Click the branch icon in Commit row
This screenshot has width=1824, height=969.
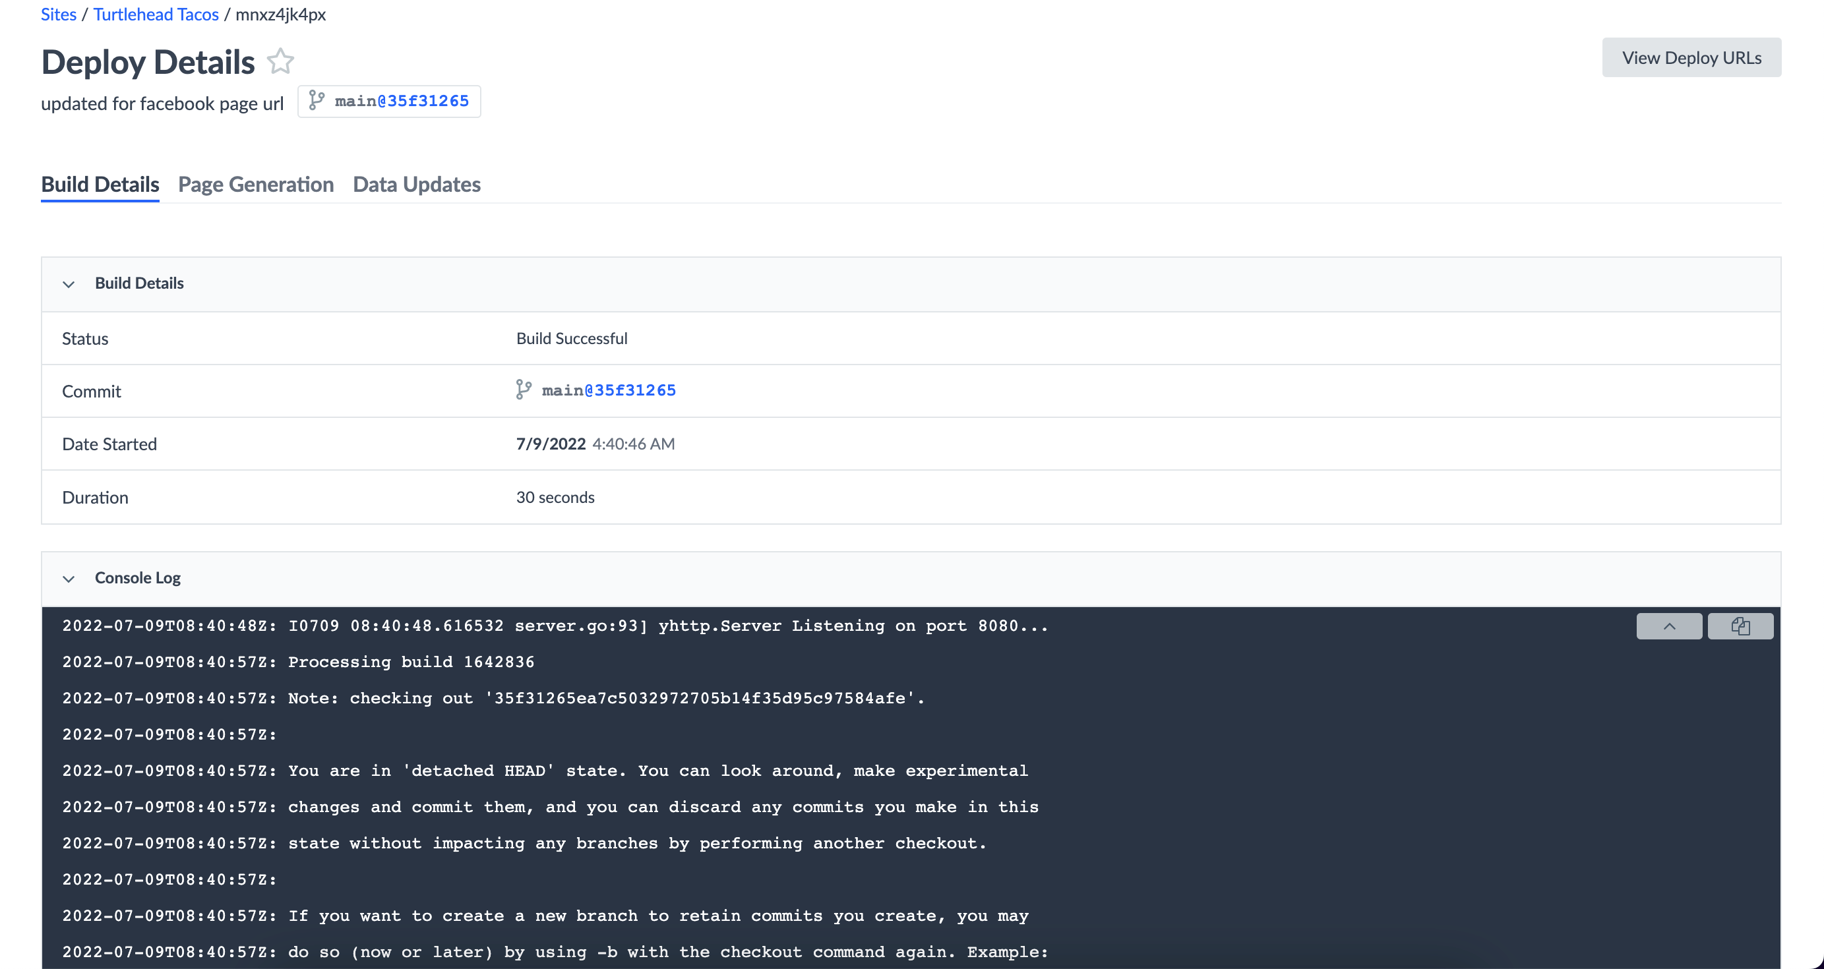coord(524,390)
